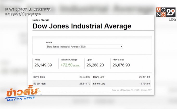Click the Index Detail label
The height and width of the screenshot is (109, 177).
(41, 20)
